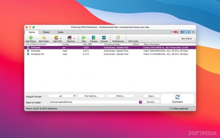Click the blue help question mark icon
Viewport: 220px width, 138px height.
(x=193, y=32)
